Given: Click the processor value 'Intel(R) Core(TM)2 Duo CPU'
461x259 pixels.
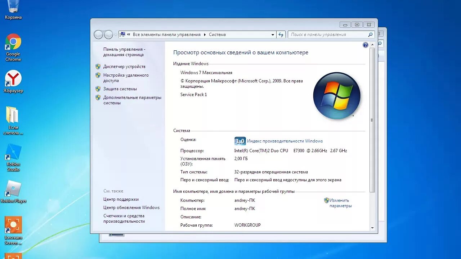Looking at the screenshot, I should pyautogui.click(x=261, y=151).
